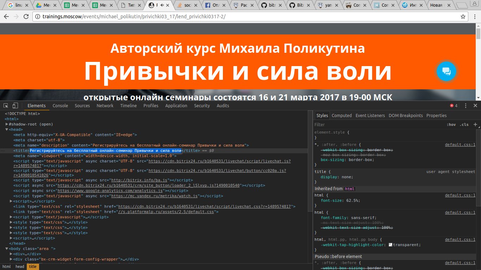Open the DevTools three-dot customize menu
The image size is (481, 270).
pos(466,105)
